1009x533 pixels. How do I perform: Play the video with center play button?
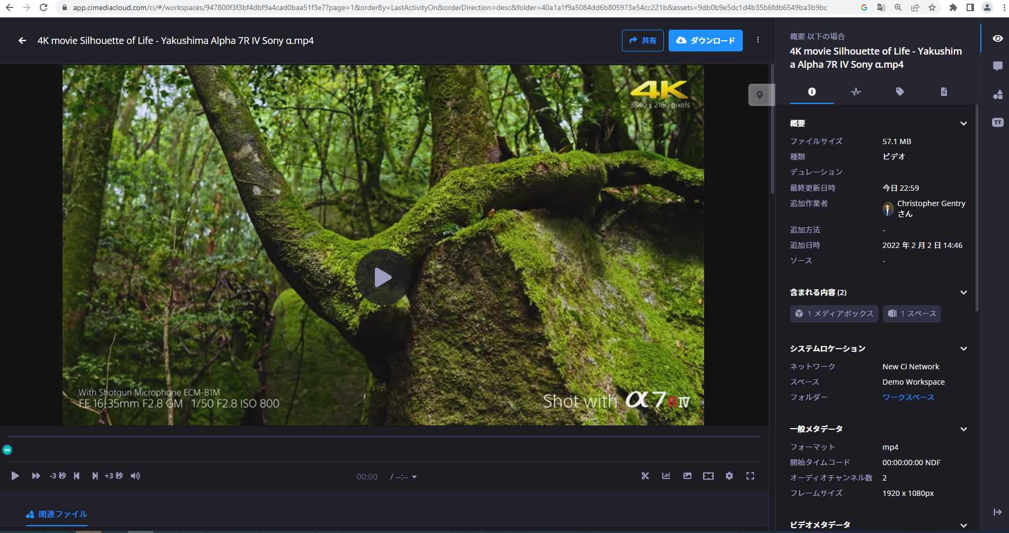coord(383,277)
